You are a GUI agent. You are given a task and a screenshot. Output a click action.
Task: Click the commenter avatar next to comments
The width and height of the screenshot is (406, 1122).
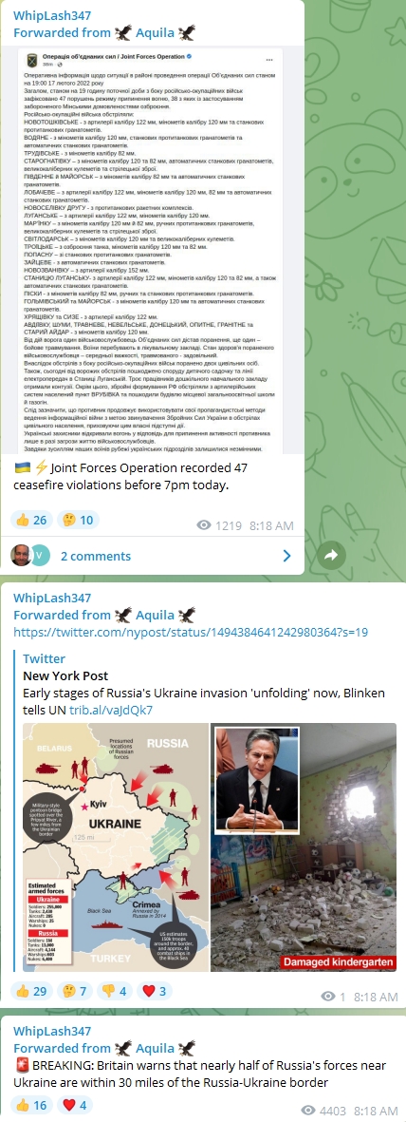(x=21, y=555)
